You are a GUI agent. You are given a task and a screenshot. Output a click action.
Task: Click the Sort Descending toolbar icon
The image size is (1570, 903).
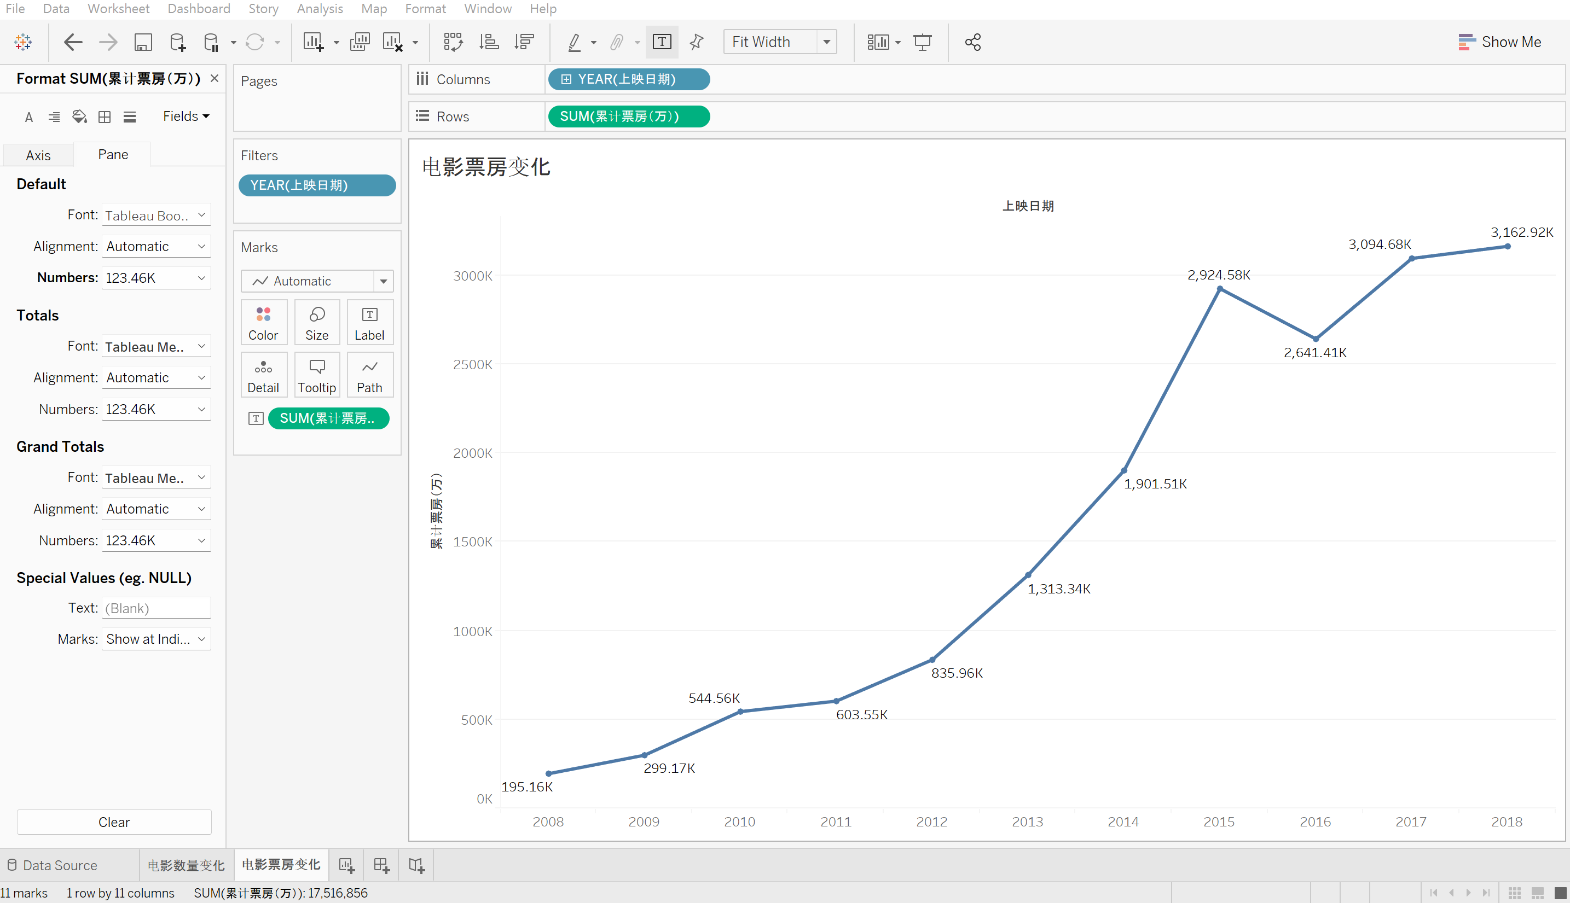(524, 42)
